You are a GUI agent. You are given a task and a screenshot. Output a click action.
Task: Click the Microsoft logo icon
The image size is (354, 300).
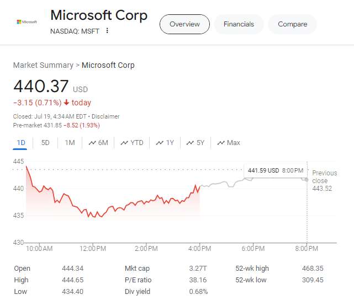tap(27, 22)
